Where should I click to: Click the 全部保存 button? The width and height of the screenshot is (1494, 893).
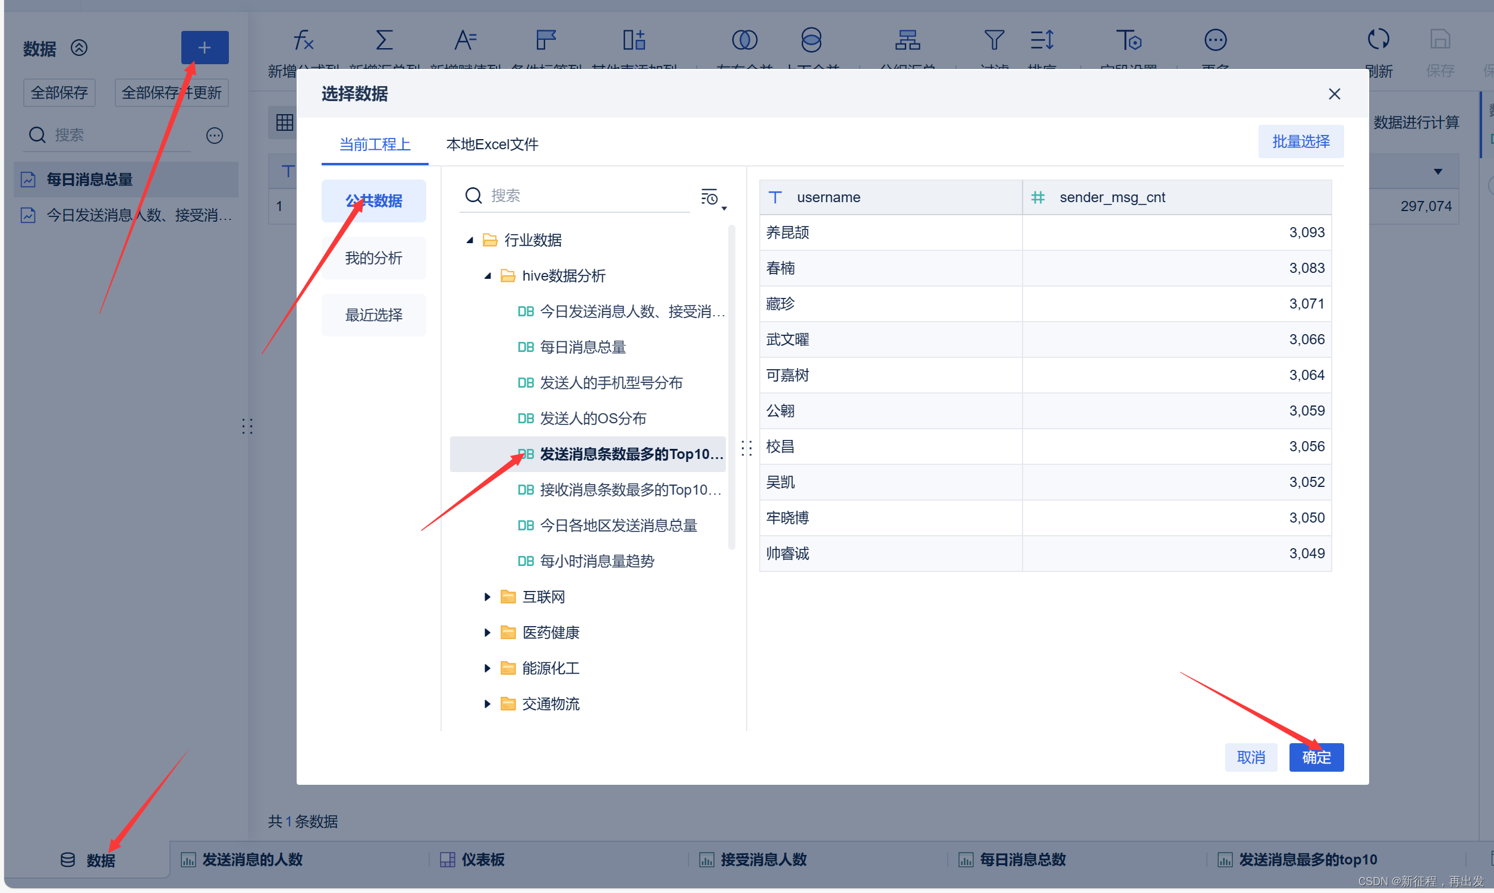point(59,93)
